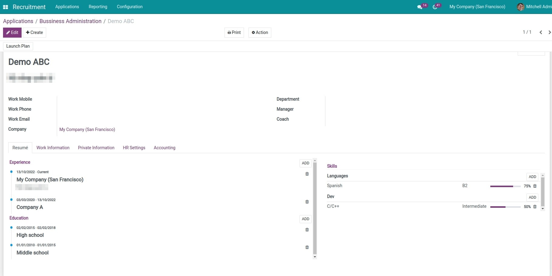
Task: Open the HR Settings tab
Action: coord(134,148)
